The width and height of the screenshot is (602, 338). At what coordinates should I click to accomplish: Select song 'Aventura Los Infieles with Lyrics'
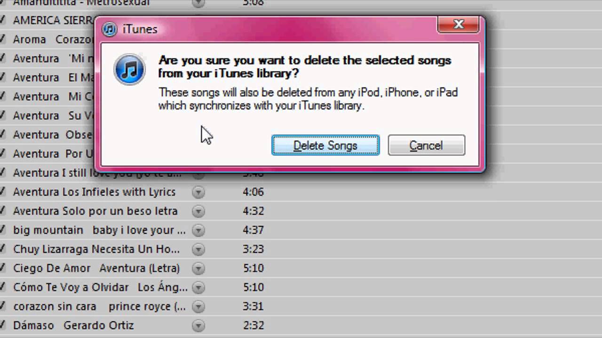[x=94, y=192]
